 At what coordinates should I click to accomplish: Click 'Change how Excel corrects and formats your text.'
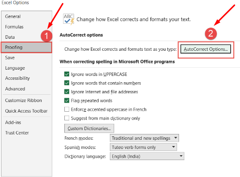coord(134,19)
